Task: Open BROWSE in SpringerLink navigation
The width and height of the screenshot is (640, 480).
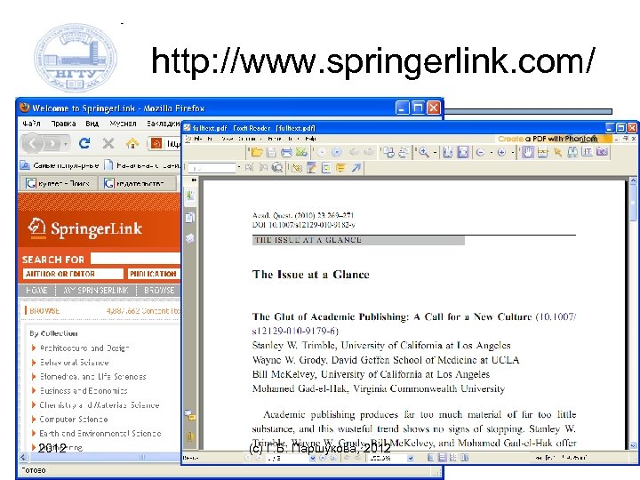Action: tap(159, 290)
